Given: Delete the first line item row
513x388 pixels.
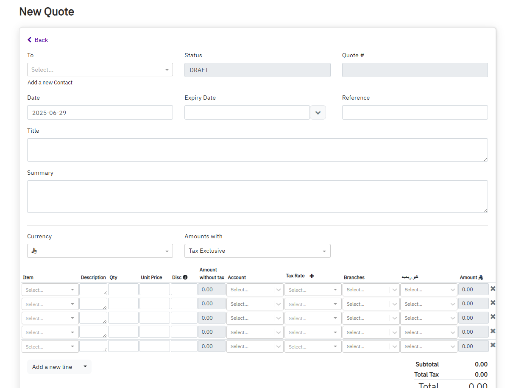Looking at the screenshot, I should point(493,289).
